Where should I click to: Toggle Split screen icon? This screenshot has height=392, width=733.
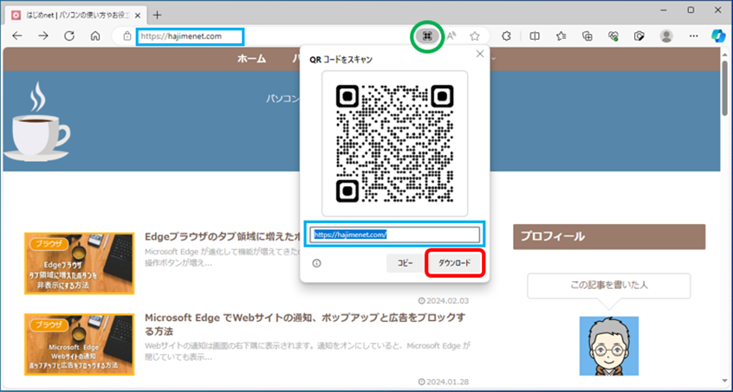click(535, 36)
